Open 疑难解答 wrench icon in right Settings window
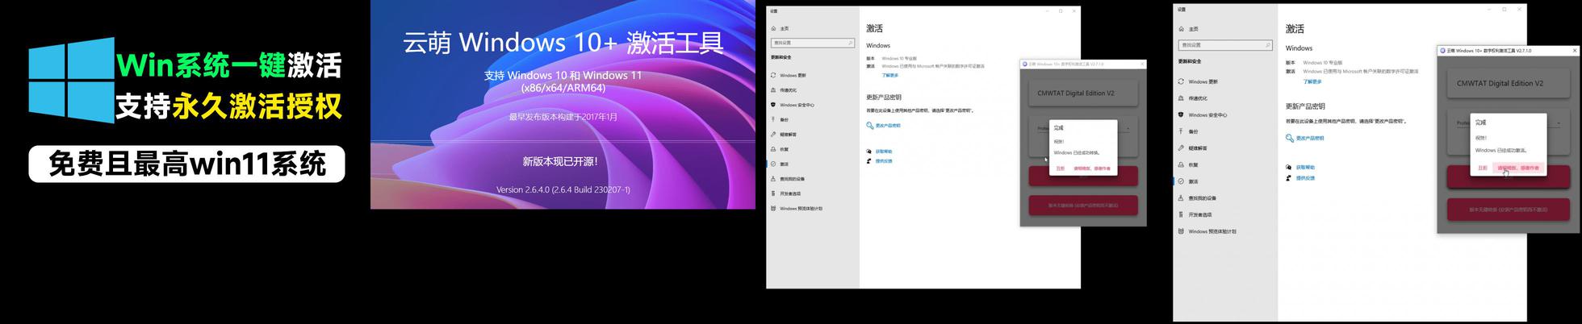This screenshot has width=1582, height=324. click(1181, 148)
